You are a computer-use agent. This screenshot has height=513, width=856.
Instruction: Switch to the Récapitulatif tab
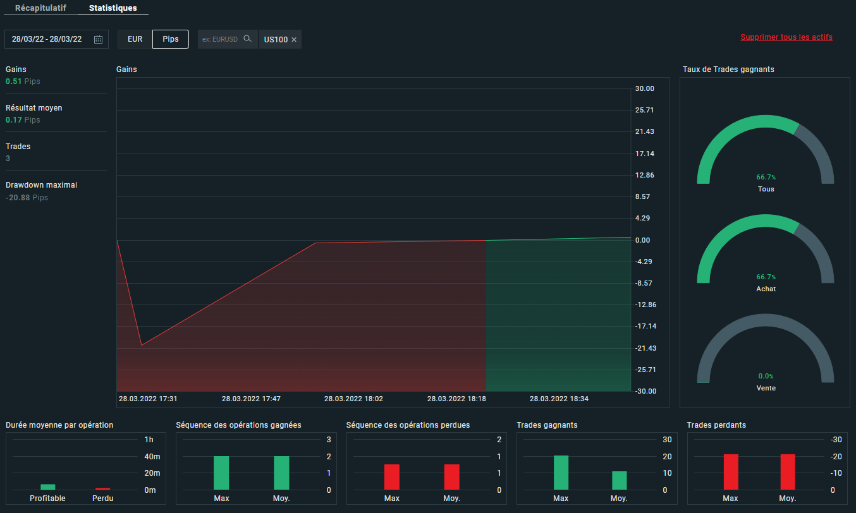point(40,8)
